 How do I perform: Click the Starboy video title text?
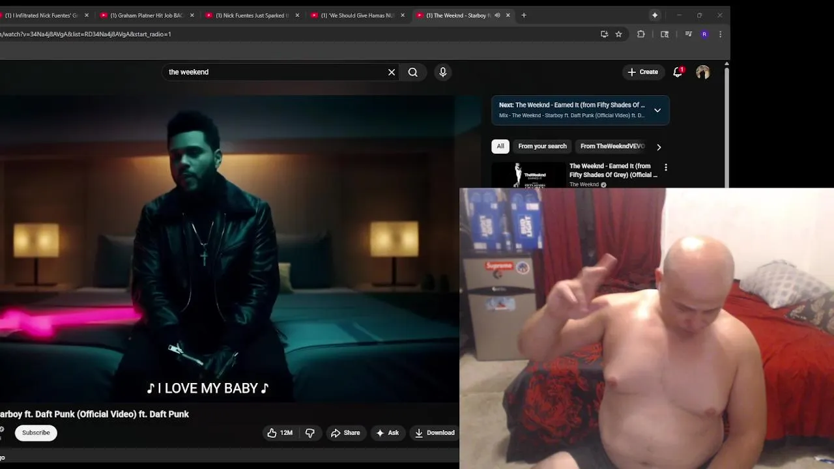94,414
